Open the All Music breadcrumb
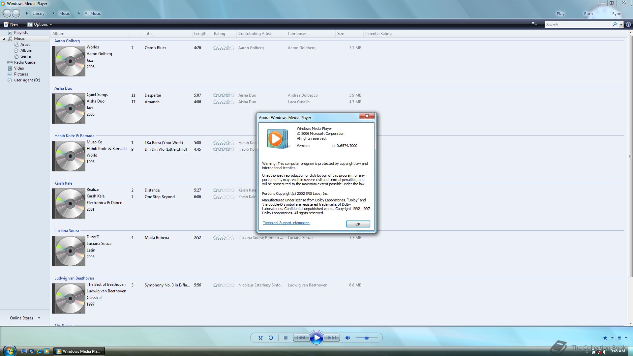633x356 pixels. 93,14
